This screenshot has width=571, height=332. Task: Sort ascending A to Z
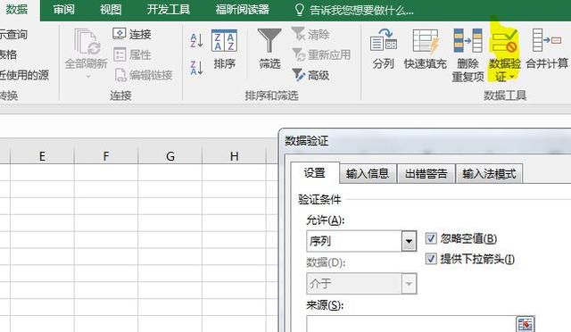[x=196, y=41]
